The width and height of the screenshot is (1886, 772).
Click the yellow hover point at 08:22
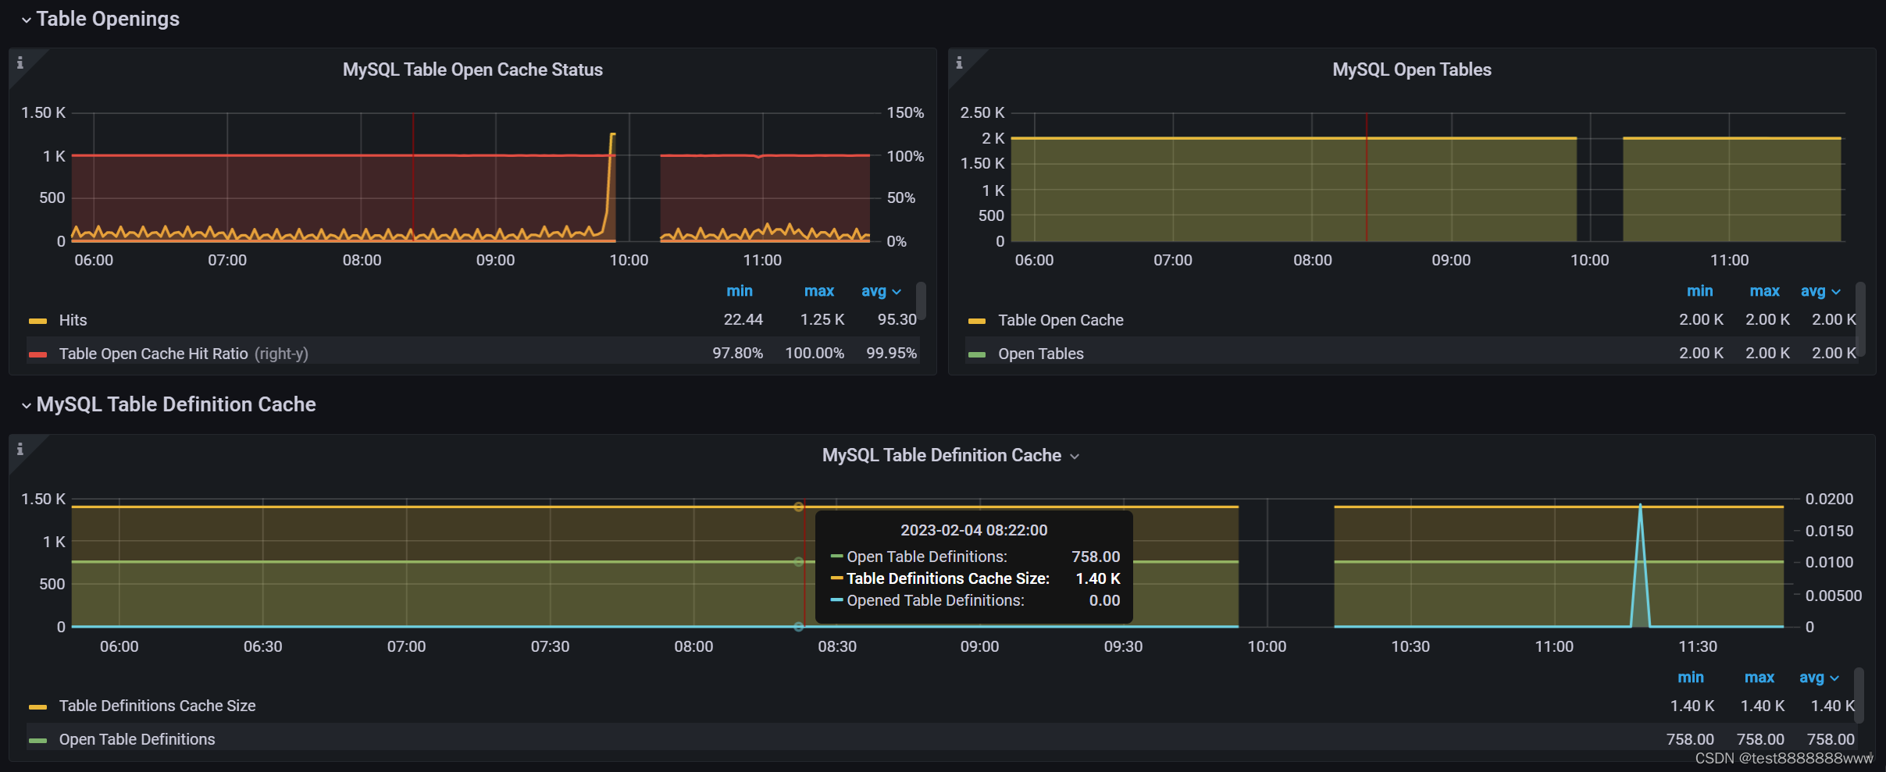tap(798, 507)
